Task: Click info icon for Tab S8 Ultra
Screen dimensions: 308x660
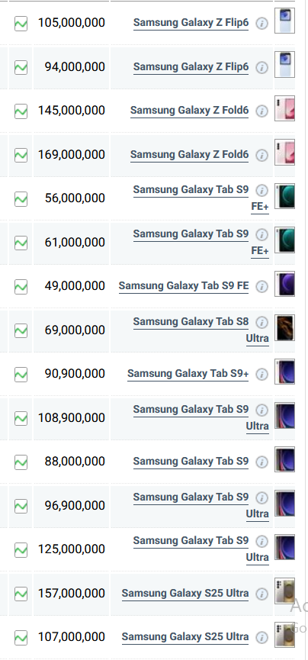Action: pyautogui.click(x=261, y=323)
